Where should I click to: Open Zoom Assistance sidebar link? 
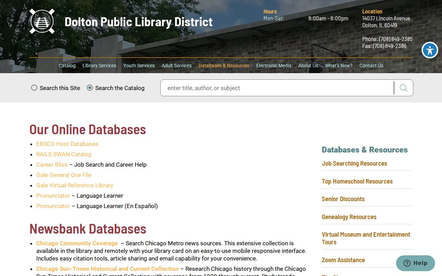(343, 260)
